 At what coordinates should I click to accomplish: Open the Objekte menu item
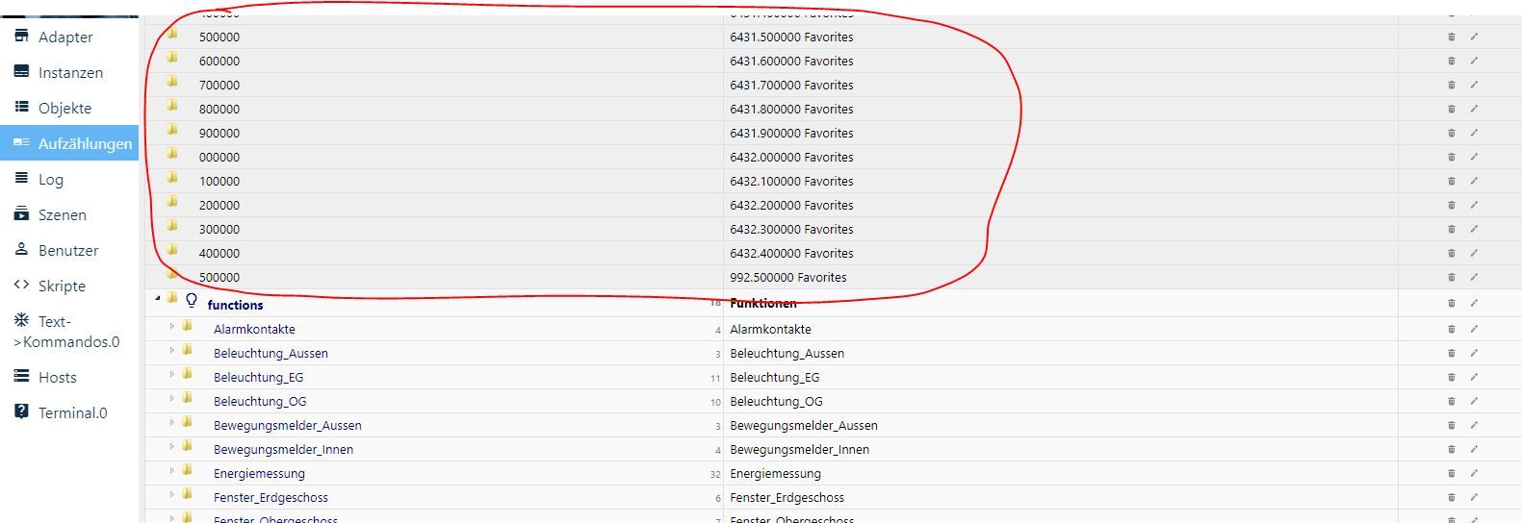tap(64, 108)
